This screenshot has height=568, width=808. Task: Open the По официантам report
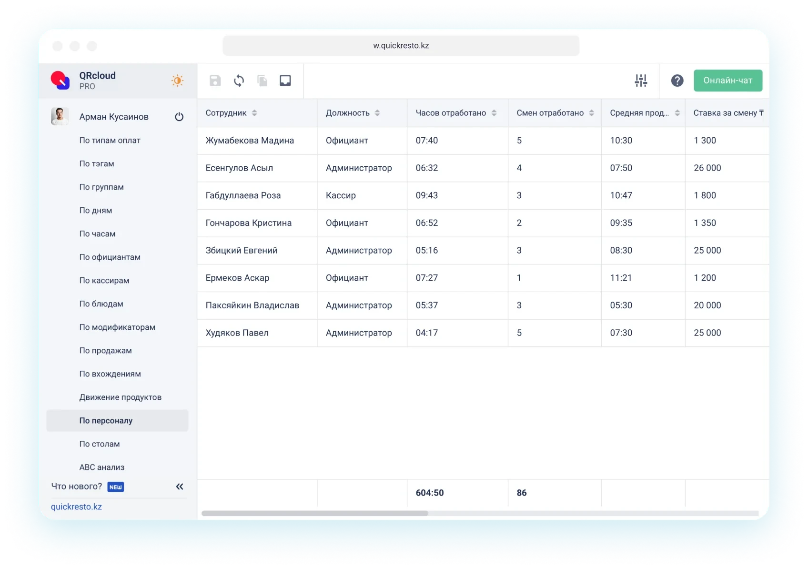click(110, 257)
